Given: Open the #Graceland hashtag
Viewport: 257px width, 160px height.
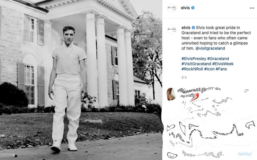Looking at the screenshot, I should tap(218, 59).
